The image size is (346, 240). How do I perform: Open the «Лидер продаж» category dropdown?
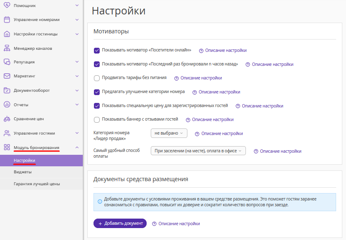pos(169,133)
